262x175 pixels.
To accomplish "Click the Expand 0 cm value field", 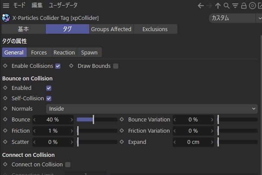I will click(x=193, y=142).
